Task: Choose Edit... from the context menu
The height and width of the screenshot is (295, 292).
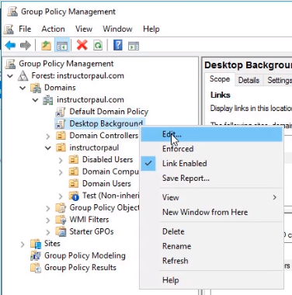Action: 211,134
